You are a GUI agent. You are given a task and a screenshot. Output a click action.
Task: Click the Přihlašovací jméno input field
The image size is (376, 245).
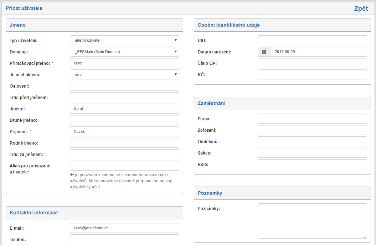tap(124, 63)
